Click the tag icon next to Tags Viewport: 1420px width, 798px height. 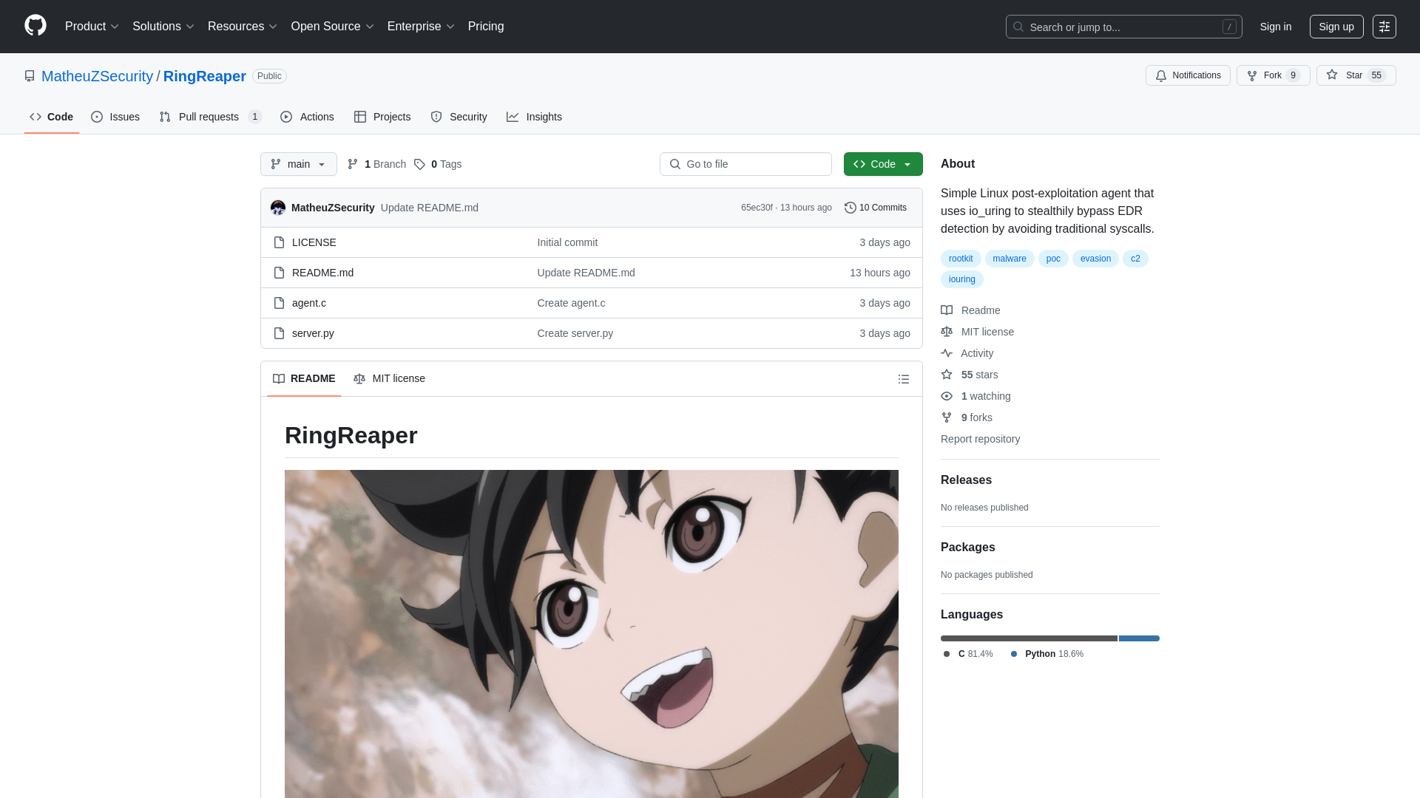click(419, 164)
